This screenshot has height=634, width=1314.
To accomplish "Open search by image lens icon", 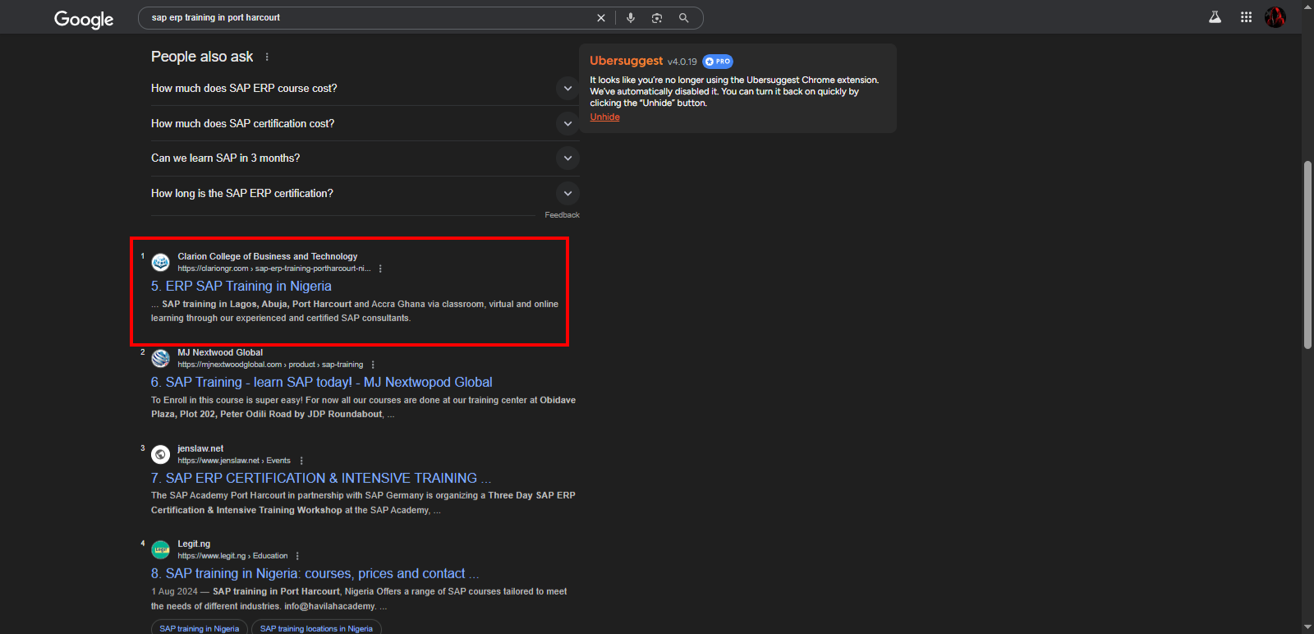I will pos(657,18).
